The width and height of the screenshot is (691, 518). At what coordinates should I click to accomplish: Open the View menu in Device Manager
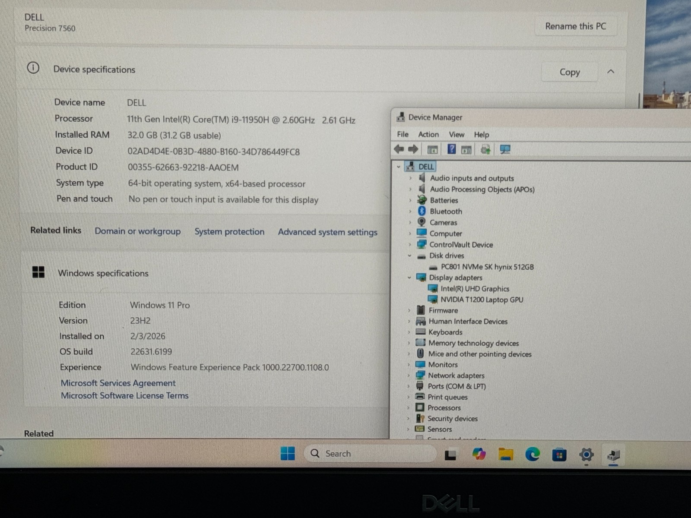click(456, 135)
